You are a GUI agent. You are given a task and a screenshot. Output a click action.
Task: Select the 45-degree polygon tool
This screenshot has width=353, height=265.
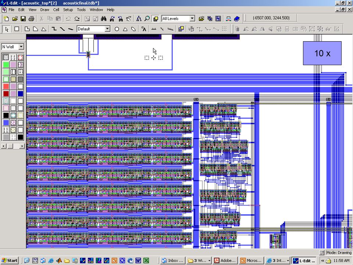(35, 29)
